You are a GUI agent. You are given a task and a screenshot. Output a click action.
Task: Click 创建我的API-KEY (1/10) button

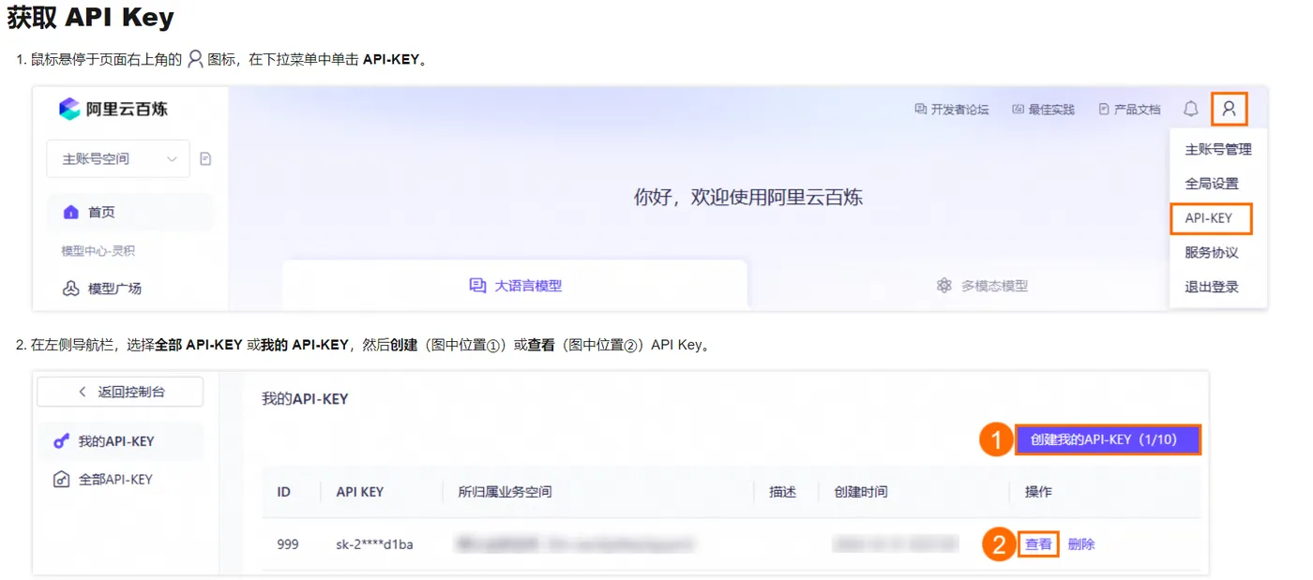(1109, 439)
